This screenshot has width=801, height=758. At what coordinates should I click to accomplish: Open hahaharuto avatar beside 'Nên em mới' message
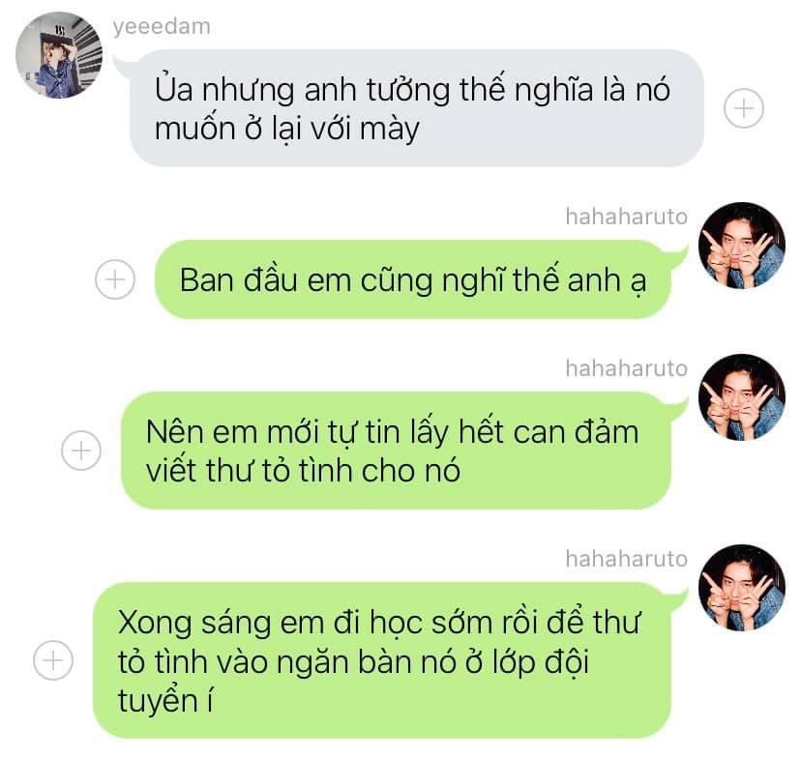pos(742,397)
